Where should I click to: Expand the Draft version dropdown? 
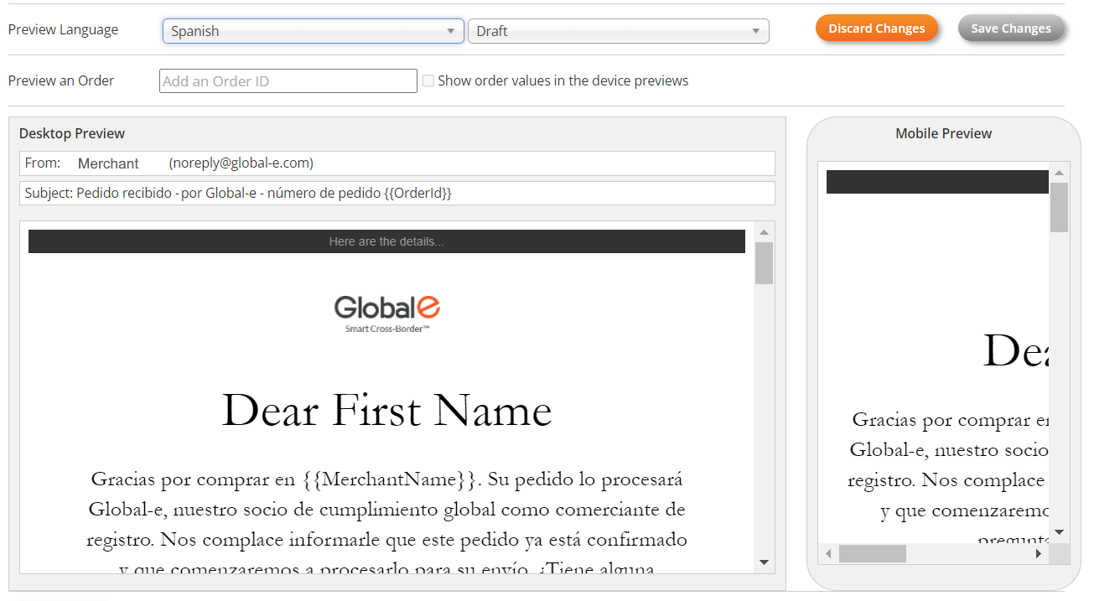click(x=618, y=30)
